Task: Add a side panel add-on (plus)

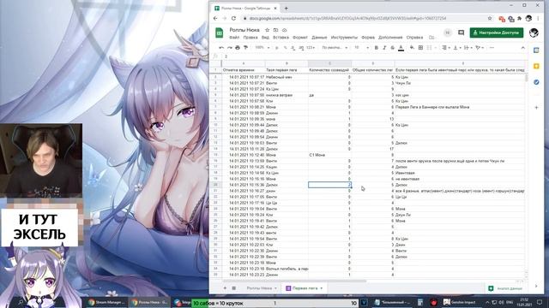Action: point(536,108)
